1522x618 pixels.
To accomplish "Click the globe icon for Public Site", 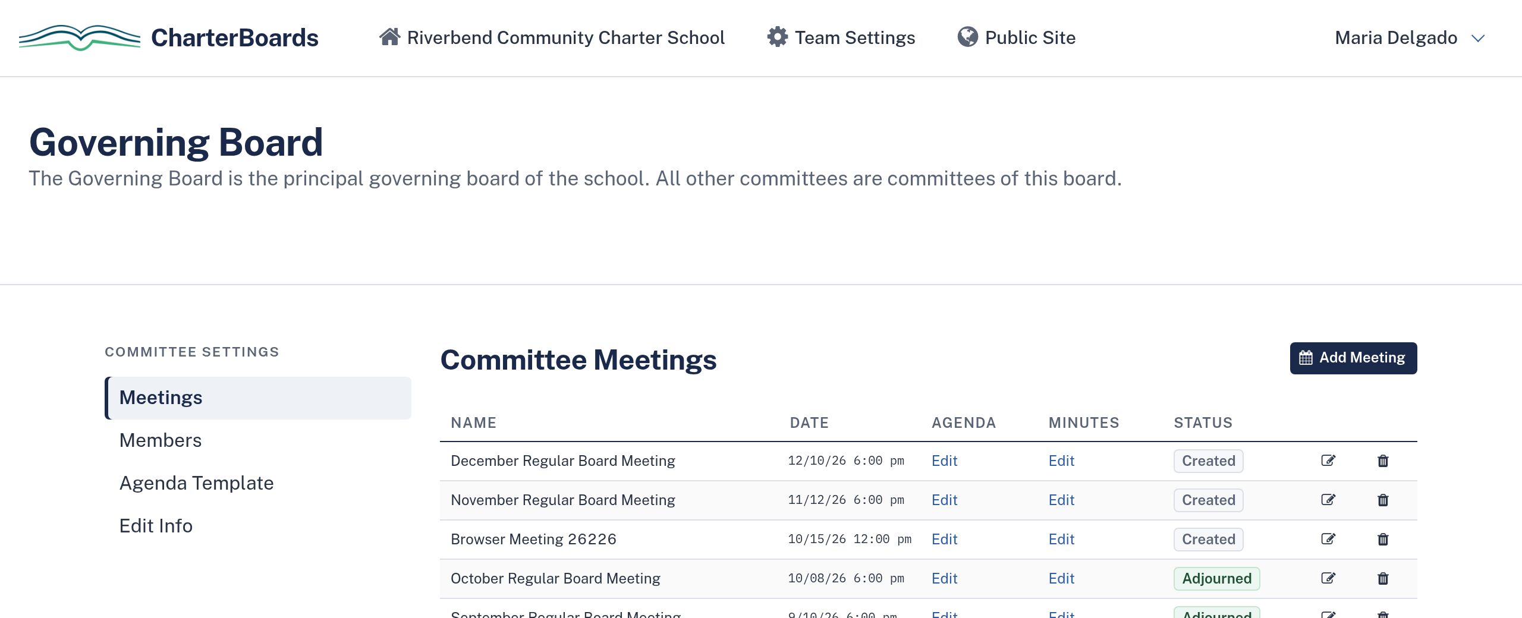I will pyautogui.click(x=967, y=37).
